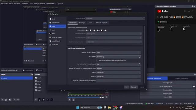Open Chrome from the taskbar
Image resolution: width=196 pixels, height=110 pixels.
click(116, 108)
